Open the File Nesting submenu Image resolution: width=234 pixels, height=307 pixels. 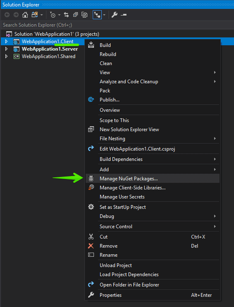coord(152,139)
